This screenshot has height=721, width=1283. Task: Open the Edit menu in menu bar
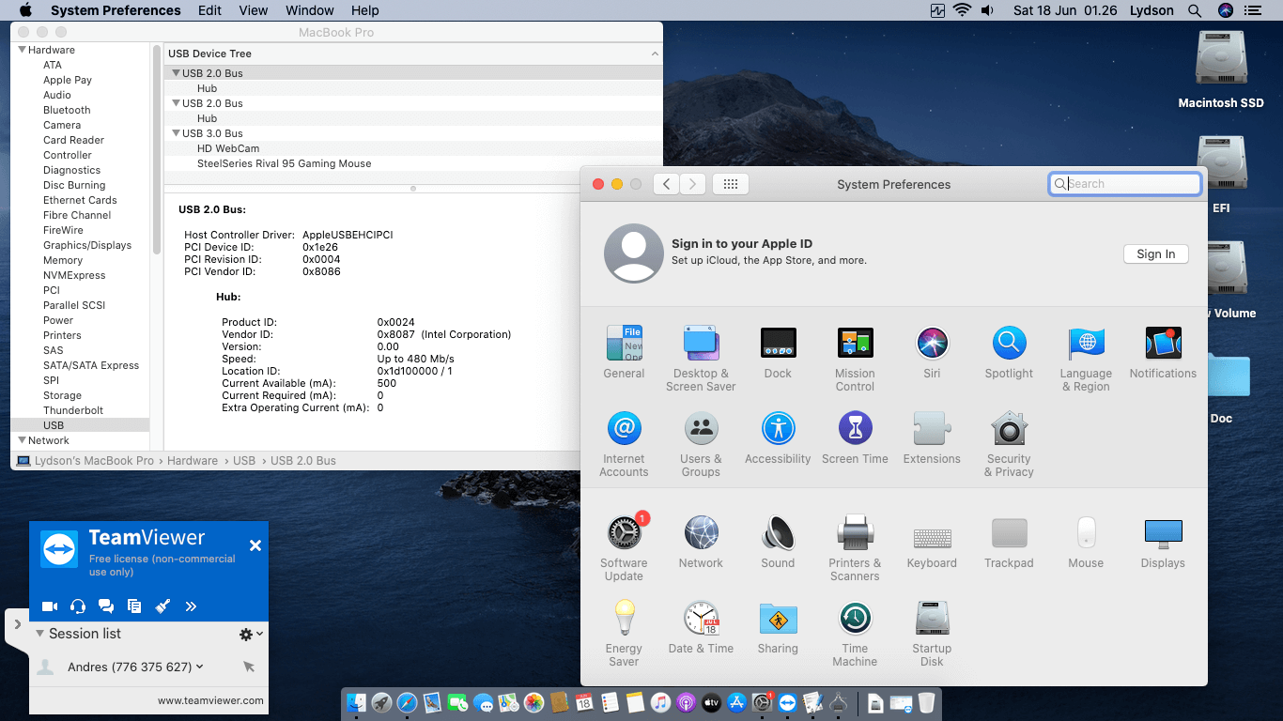[x=209, y=10]
